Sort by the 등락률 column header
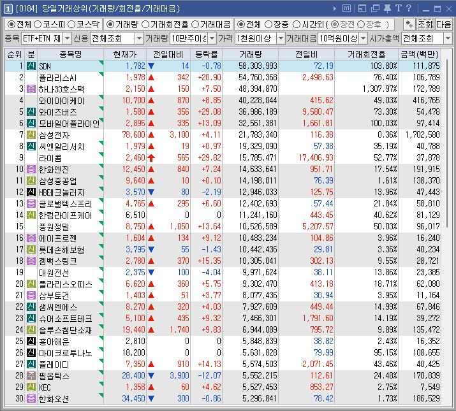 tap(206, 54)
